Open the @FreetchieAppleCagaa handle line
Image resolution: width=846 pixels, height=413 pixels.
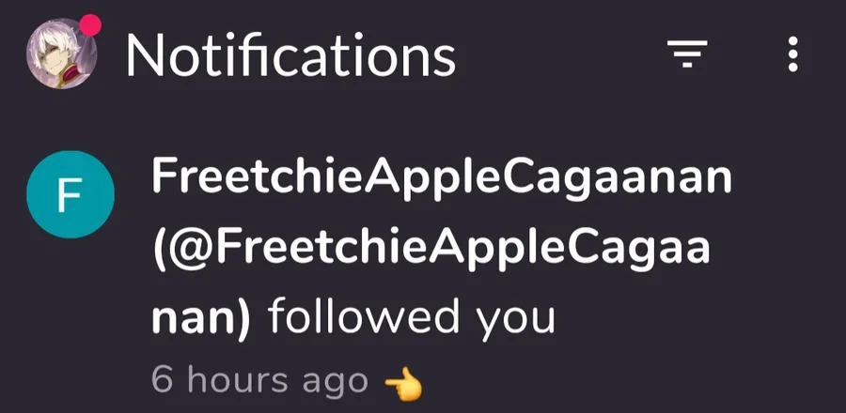[431, 251]
